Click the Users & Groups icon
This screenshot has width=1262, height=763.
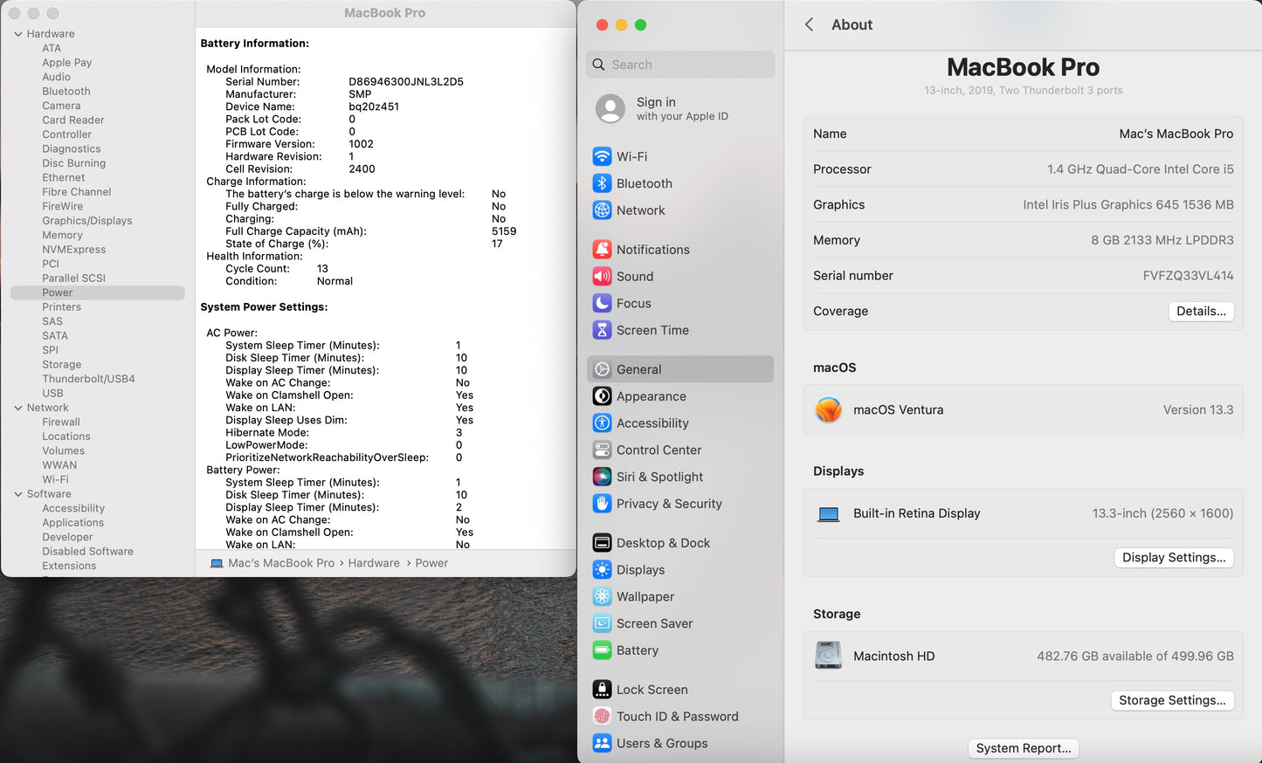[x=602, y=743]
